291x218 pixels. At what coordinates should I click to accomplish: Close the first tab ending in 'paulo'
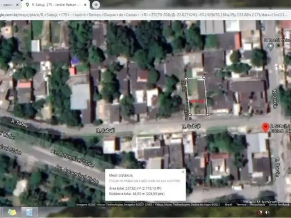tap(17, 5)
